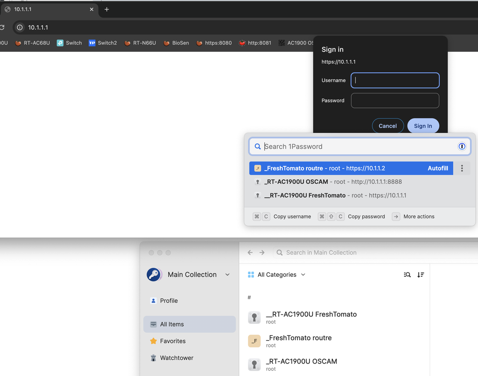
Task: Select _RT-AC1900U OSCAM suggestion in popup
Action: click(x=360, y=182)
